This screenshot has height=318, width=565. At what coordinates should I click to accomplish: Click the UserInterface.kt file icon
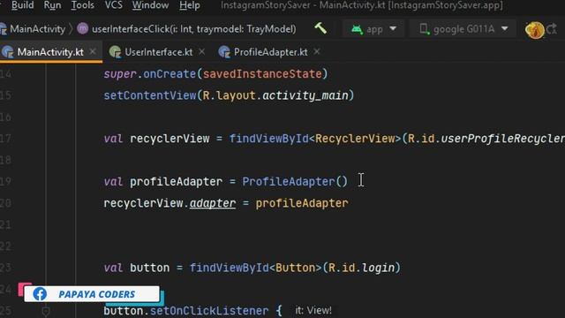[x=116, y=52]
